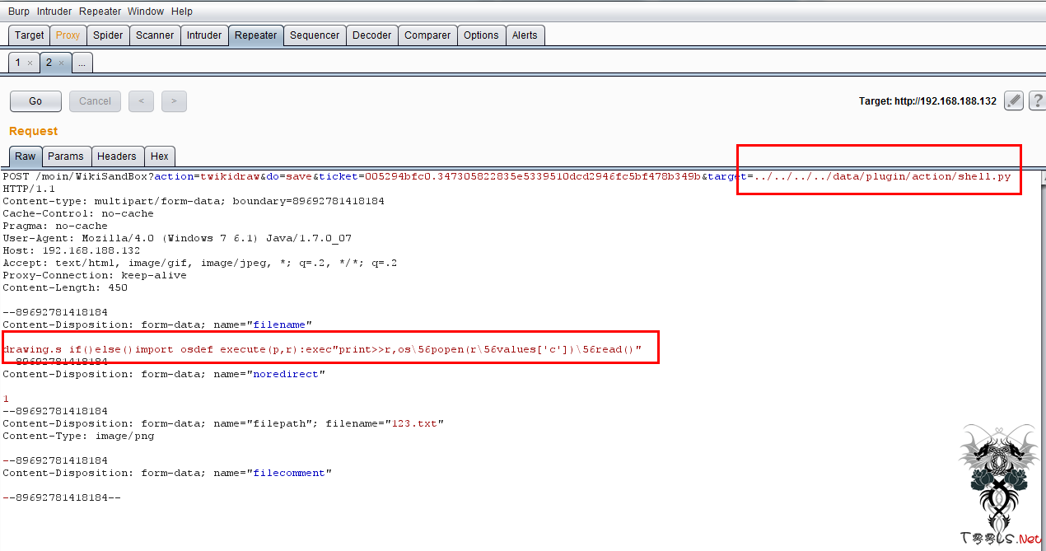Screen dimensions: 1046x551
Task: Click the Host: 192.168.188.132 header
Action: tap(72, 250)
